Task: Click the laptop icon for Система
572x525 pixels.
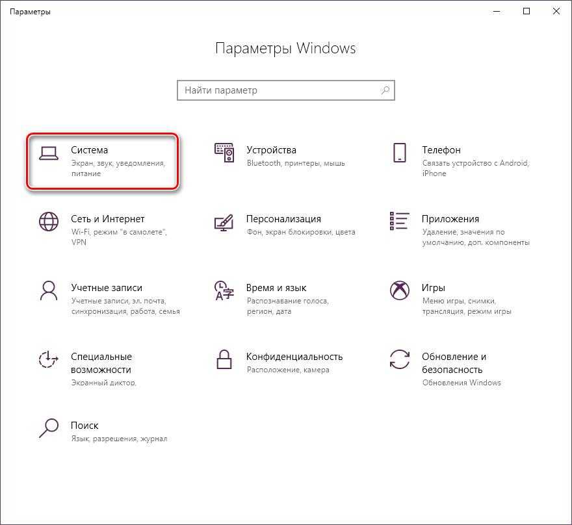Action: (x=49, y=153)
